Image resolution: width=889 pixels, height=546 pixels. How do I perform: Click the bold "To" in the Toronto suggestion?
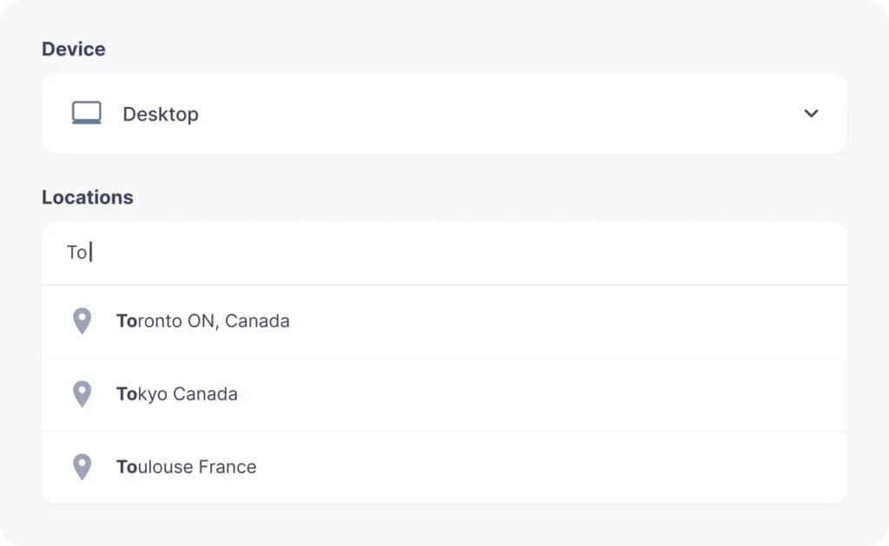click(127, 322)
